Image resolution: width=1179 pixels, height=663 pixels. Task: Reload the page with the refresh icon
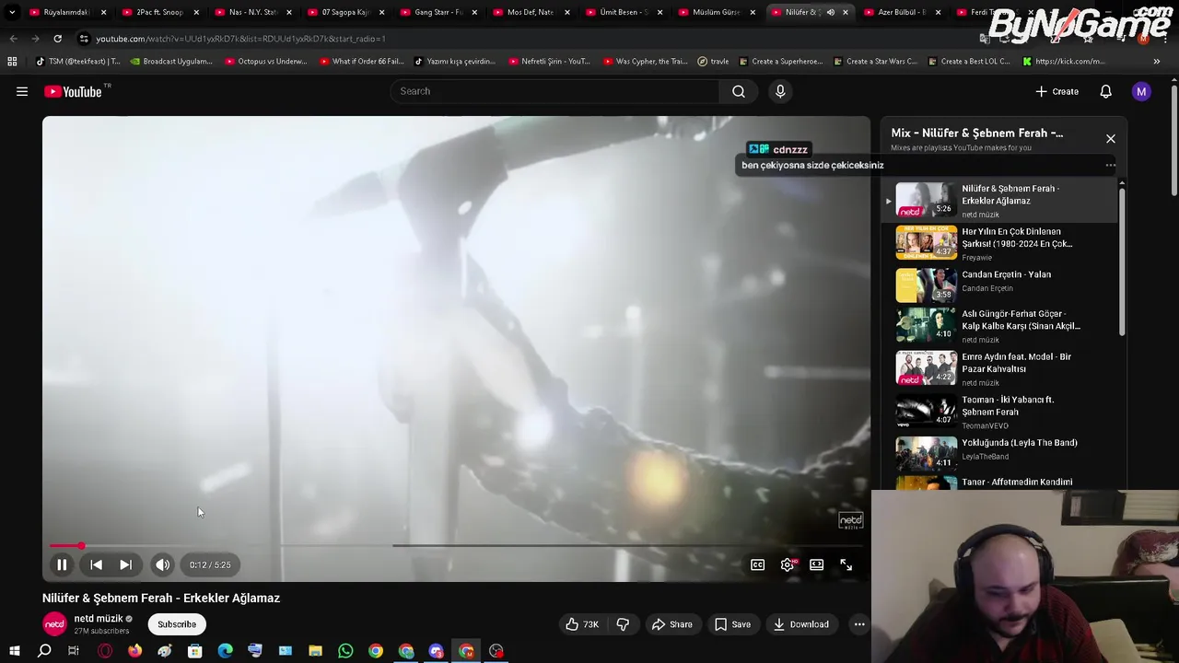pyautogui.click(x=57, y=39)
